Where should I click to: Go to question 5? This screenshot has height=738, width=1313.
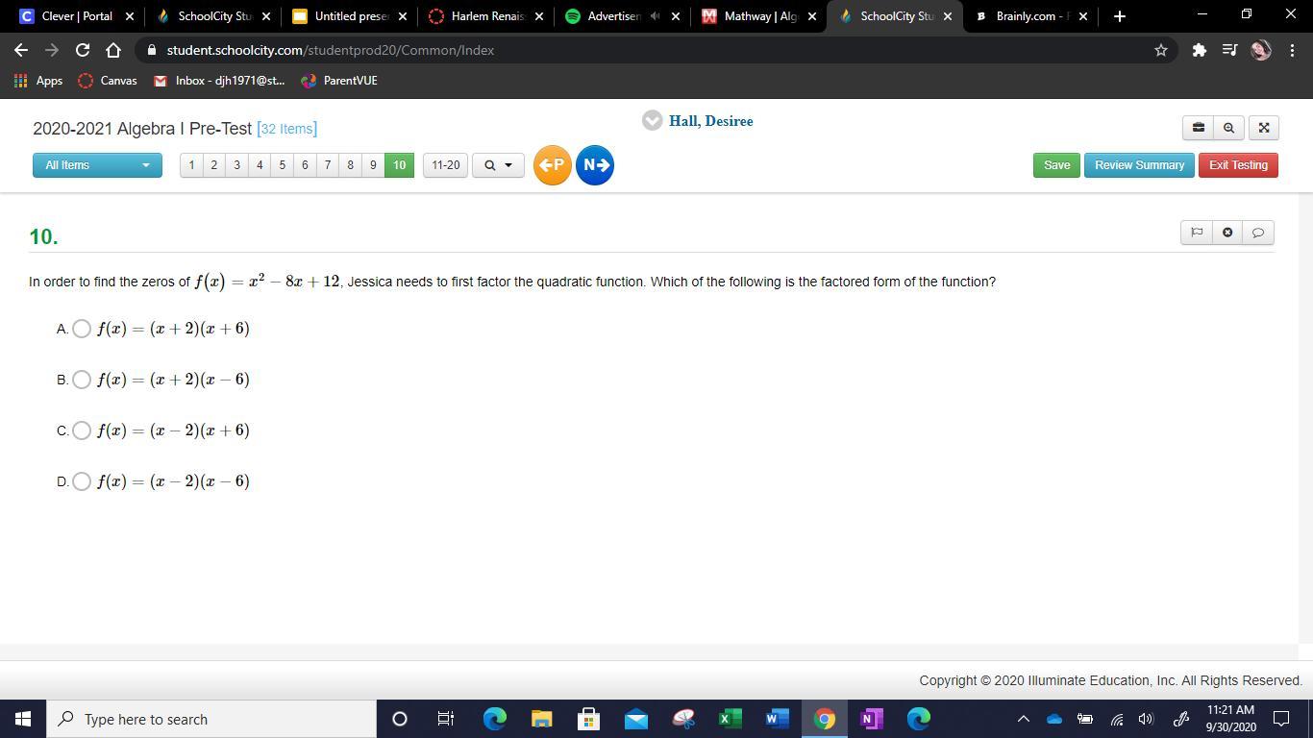(282, 165)
